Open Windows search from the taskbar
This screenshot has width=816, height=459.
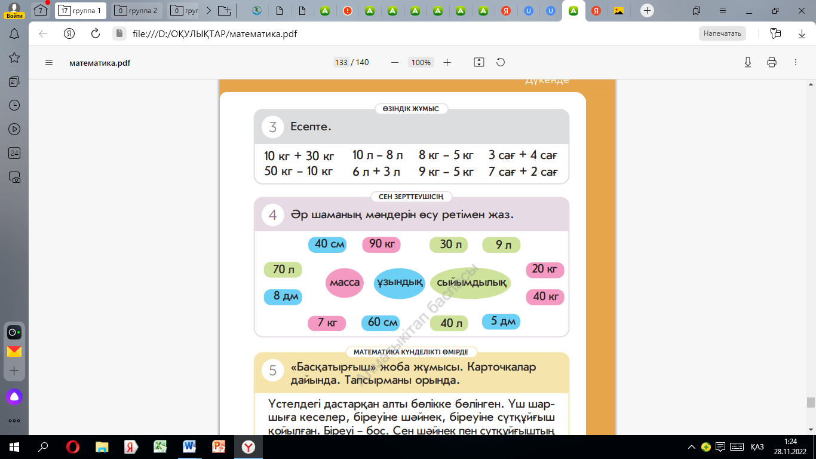[x=43, y=446]
